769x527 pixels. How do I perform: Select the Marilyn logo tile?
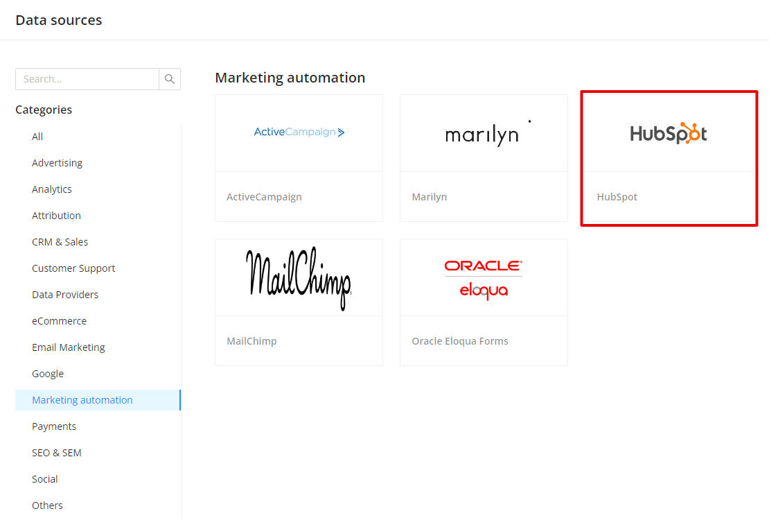(x=483, y=133)
